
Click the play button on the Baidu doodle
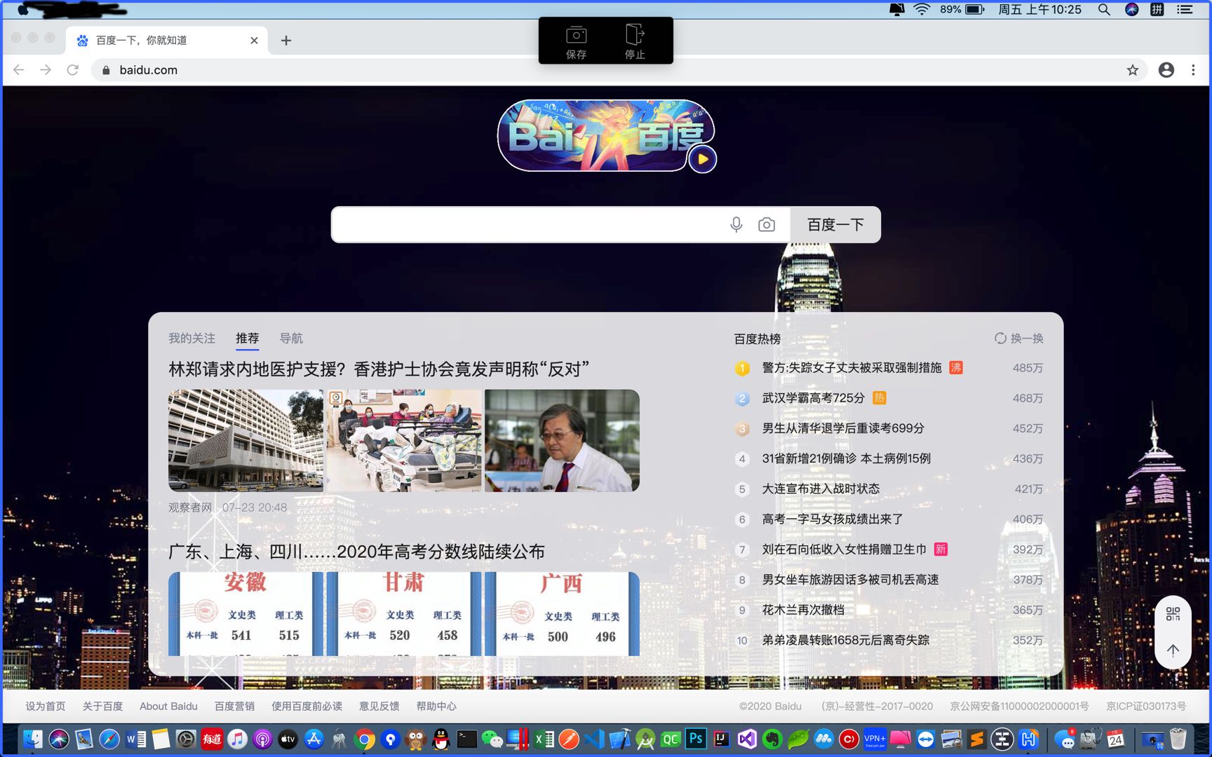(703, 159)
